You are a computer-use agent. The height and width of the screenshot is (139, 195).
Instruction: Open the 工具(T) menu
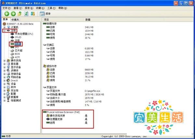coord(51,8)
